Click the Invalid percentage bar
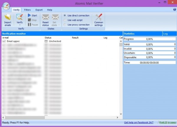The image size is (177, 127). (x=150, y=49)
